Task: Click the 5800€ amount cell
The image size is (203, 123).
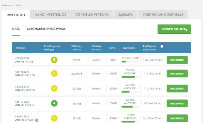Action: [x=113, y=60]
